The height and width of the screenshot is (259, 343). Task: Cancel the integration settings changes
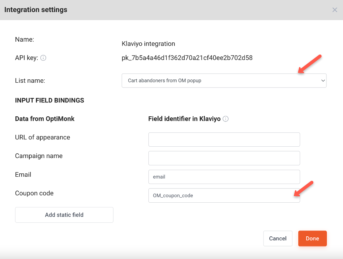pos(277,239)
